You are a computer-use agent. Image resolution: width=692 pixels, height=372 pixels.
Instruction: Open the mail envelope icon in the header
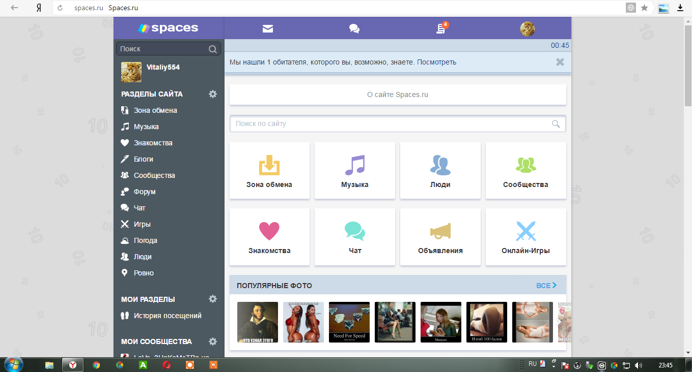pos(268,28)
